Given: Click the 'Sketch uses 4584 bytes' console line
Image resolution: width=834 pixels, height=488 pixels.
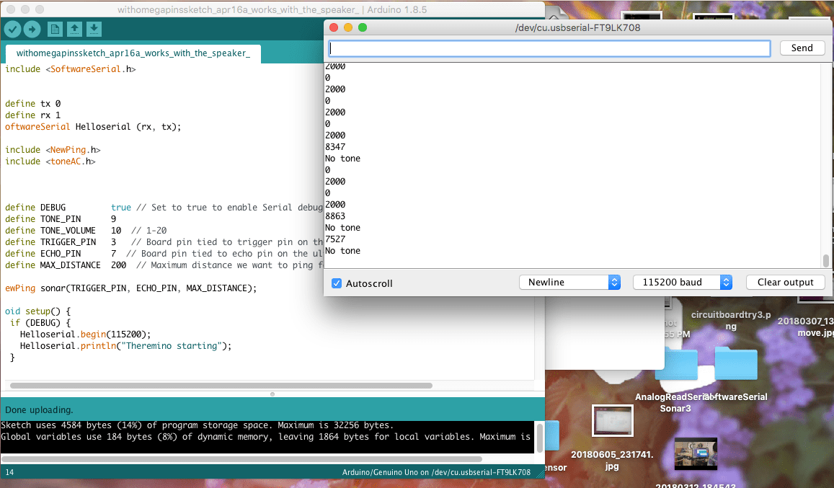Looking at the screenshot, I should coord(198,425).
